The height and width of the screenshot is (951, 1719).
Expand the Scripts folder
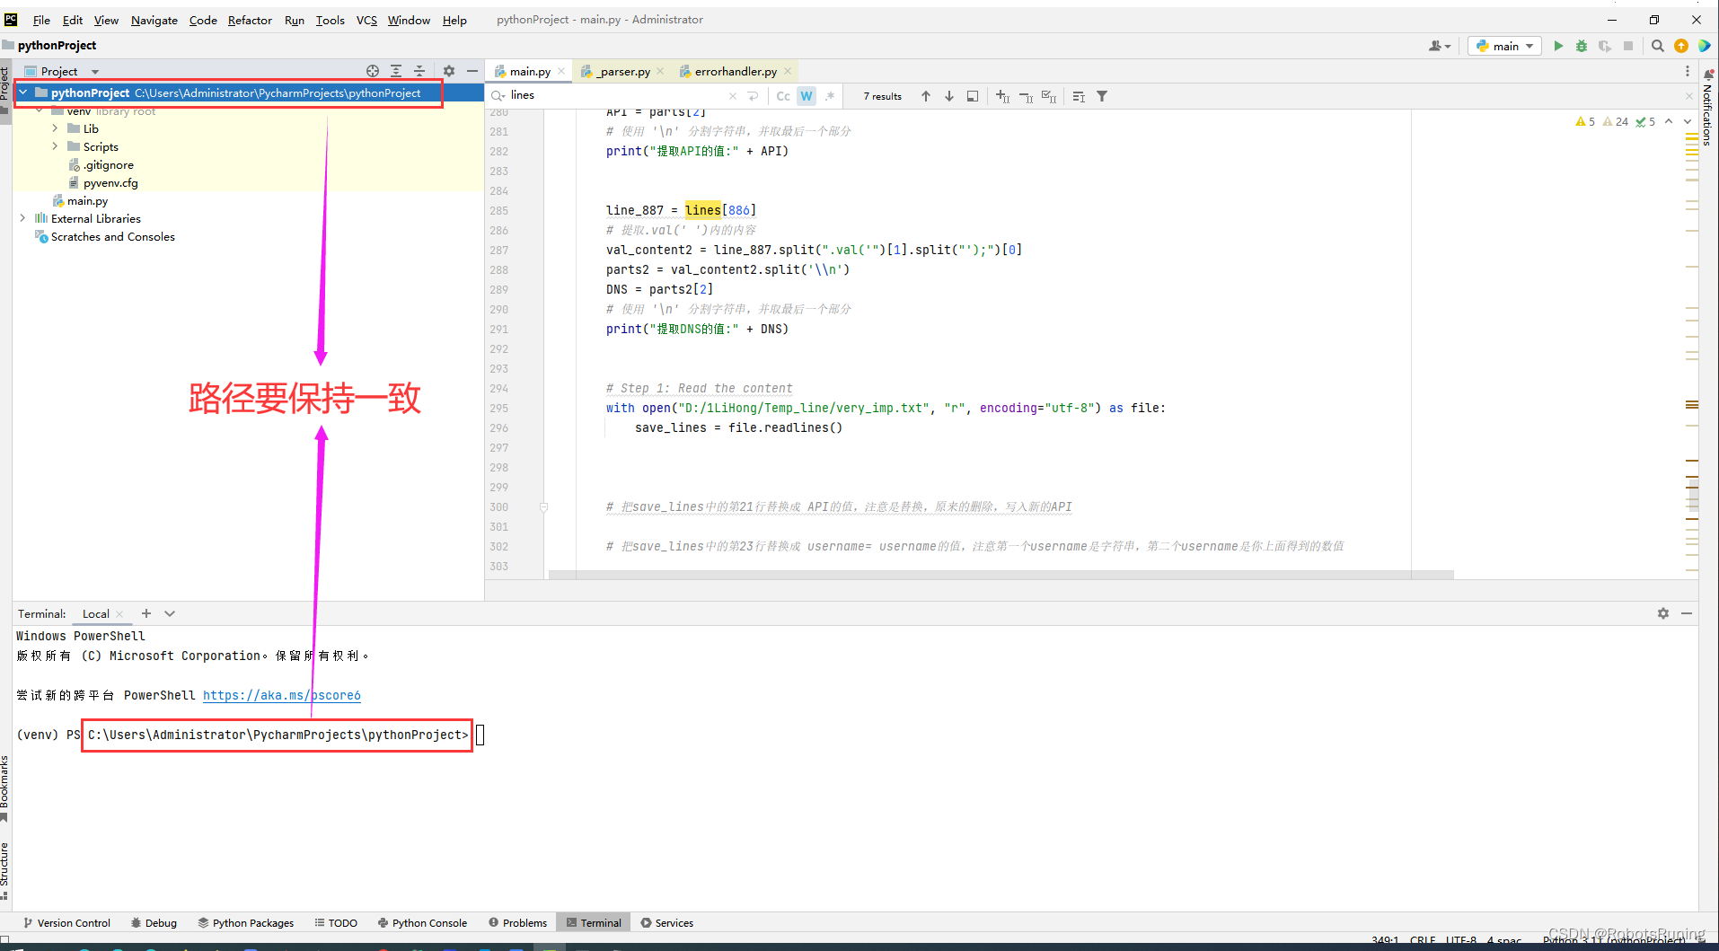(55, 146)
